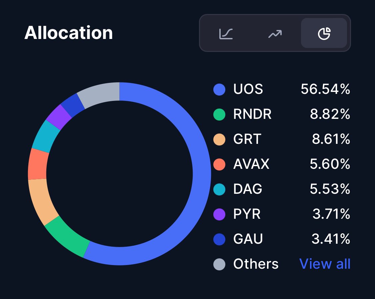Select the trending arrow performance view icon
375x299 pixels.
coord(275,34)
